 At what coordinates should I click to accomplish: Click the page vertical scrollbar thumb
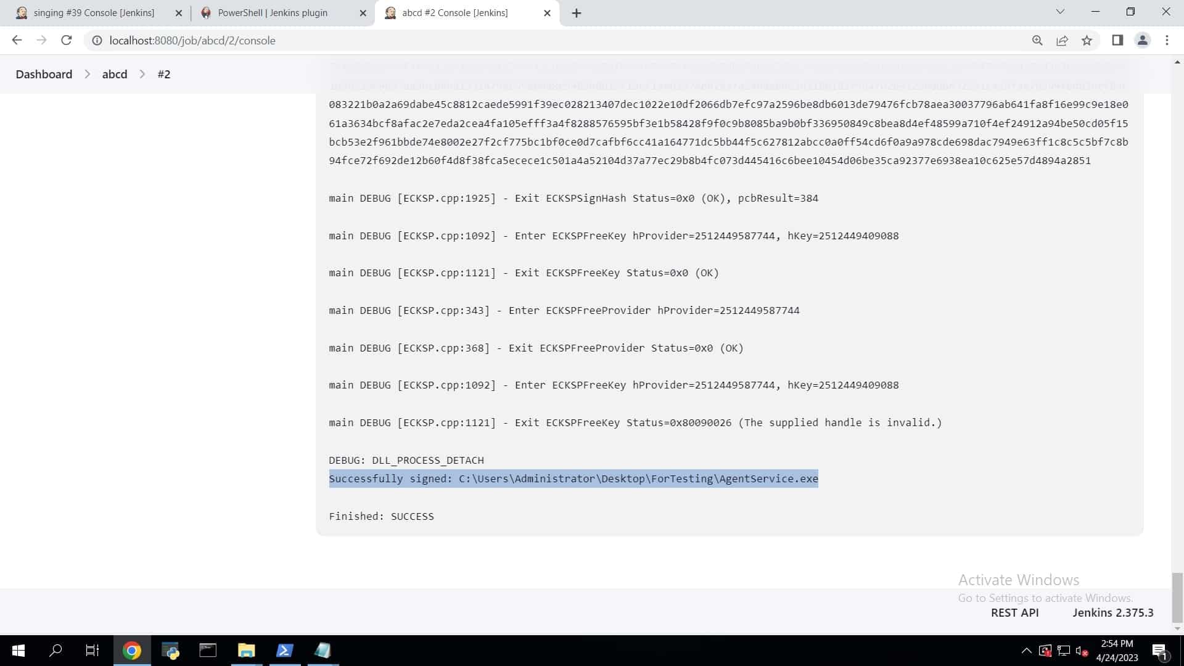tap(1177, 597)
